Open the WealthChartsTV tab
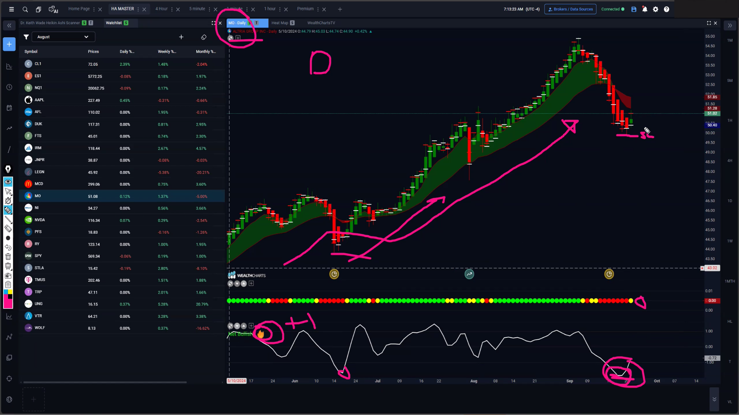This screenshot has width=739, height=415. tap(321, 23)
